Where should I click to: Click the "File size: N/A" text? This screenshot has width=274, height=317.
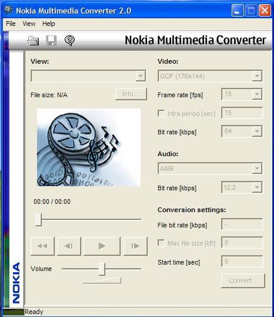point(49,95)
